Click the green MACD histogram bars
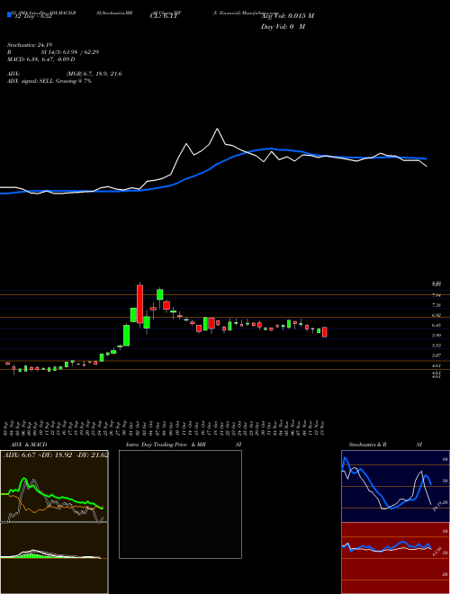The image size is (450, 594). [x=31, y=555]
